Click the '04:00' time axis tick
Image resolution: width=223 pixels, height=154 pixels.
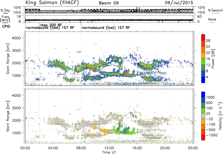coord(53,148)
